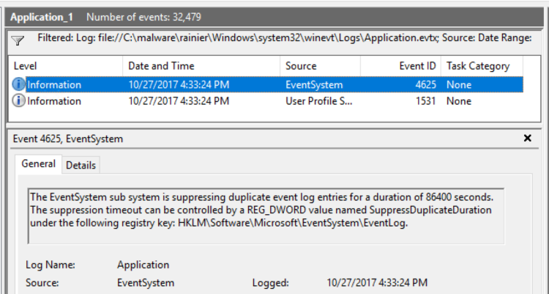The height and width of the screenshot is (294, 549).
Task: Click the Task Category column header
Action: pos(478,66)
